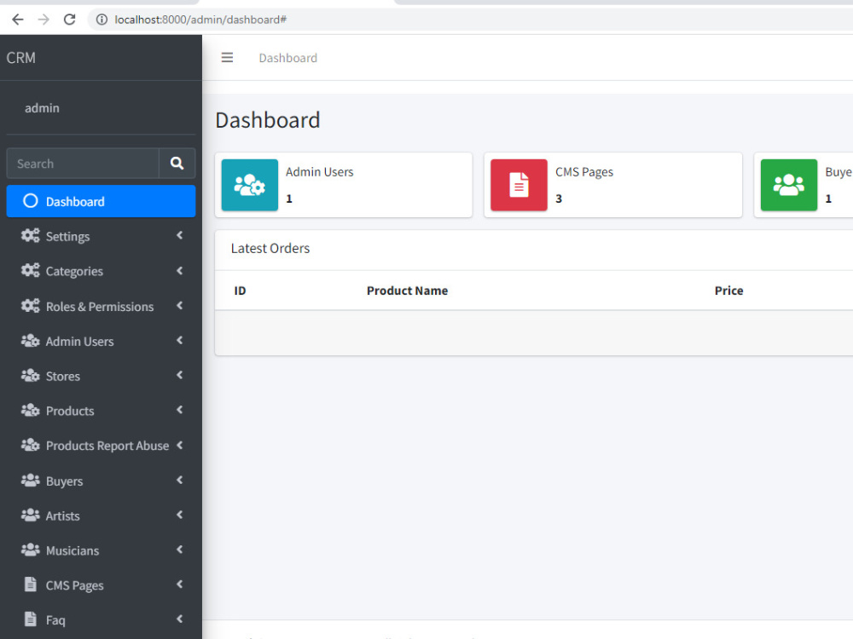
Task: Open the Settings sidebar menu label
Action: click(x=67, y=236)
